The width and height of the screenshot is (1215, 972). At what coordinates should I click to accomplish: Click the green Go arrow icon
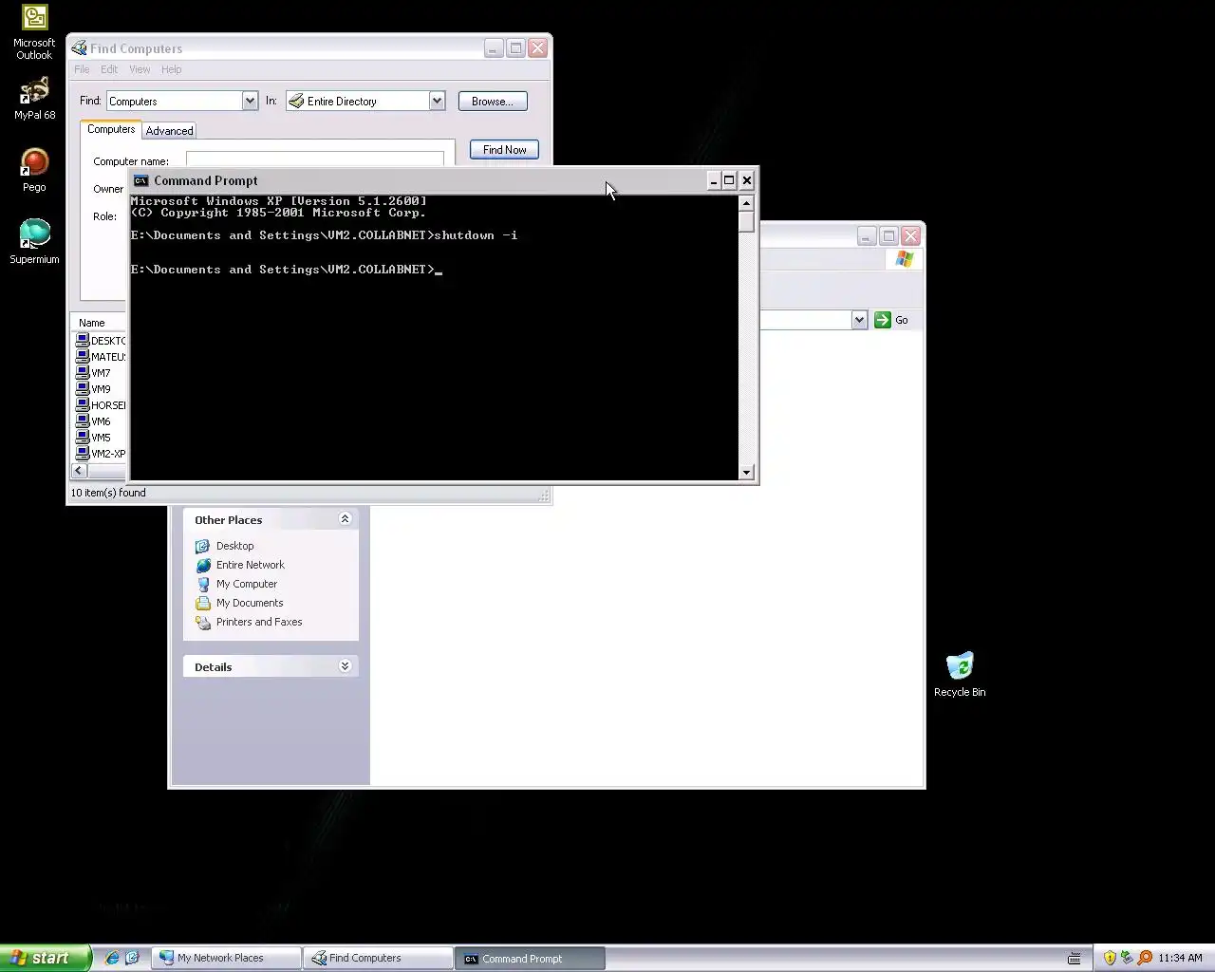pos(883,320)
